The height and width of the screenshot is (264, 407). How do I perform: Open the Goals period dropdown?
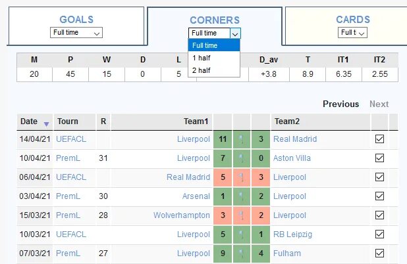tap(76, 33)
